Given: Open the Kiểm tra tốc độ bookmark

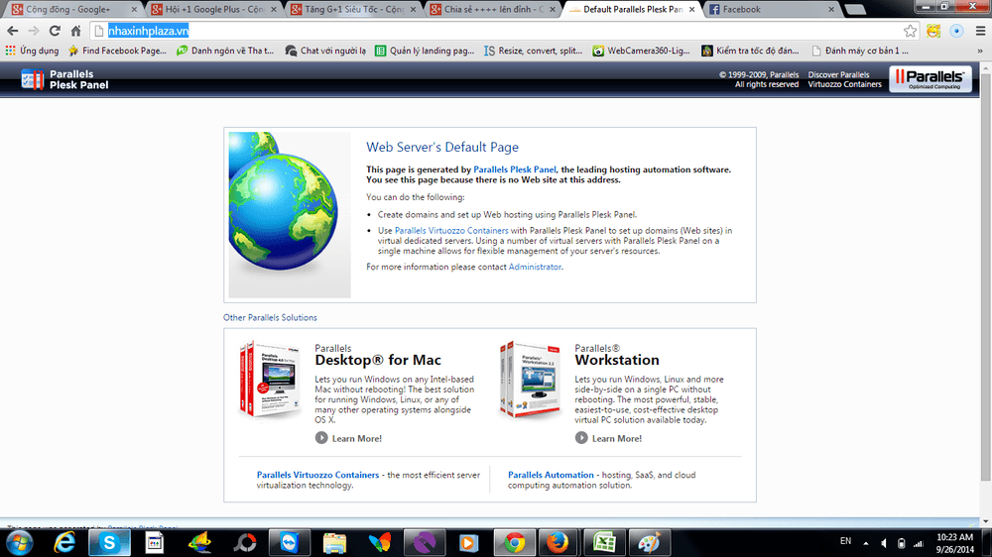Looking at the screenshot, I should [x=750, y=51].
